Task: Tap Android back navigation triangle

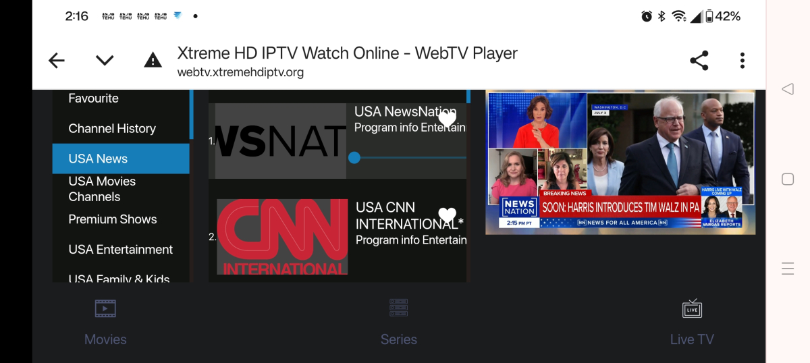Action: 787,88
